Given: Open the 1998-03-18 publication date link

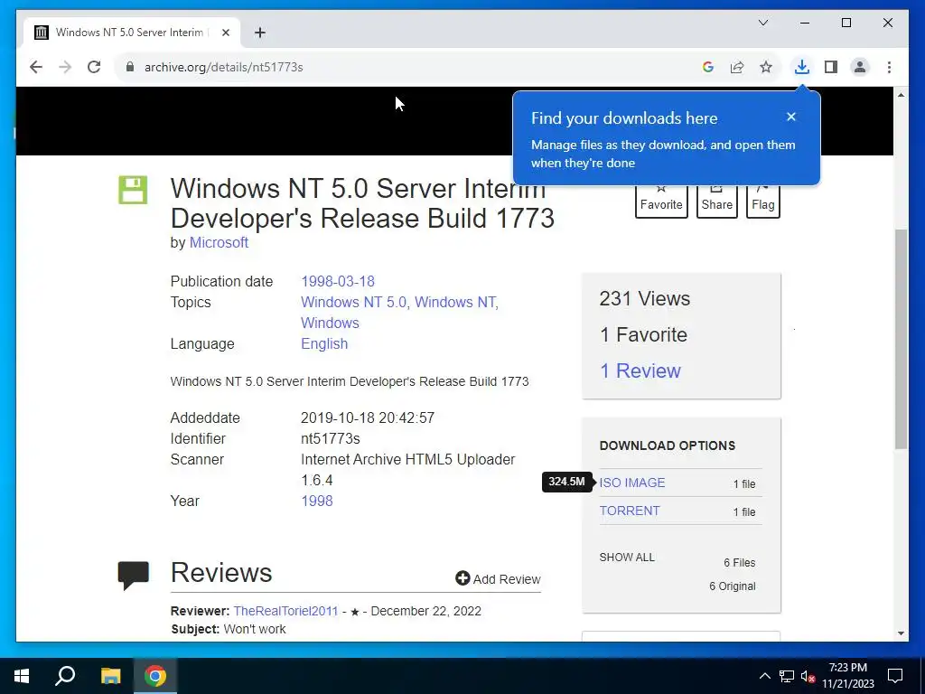Looking at the screenshot, I should point(338,282).
